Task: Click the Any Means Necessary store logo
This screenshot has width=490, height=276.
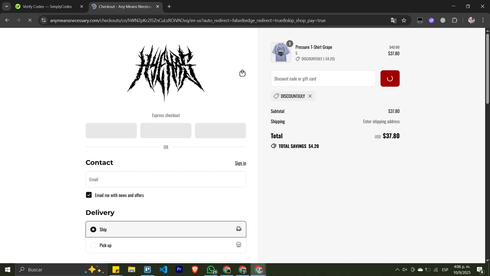Action: tap(166, 73)
